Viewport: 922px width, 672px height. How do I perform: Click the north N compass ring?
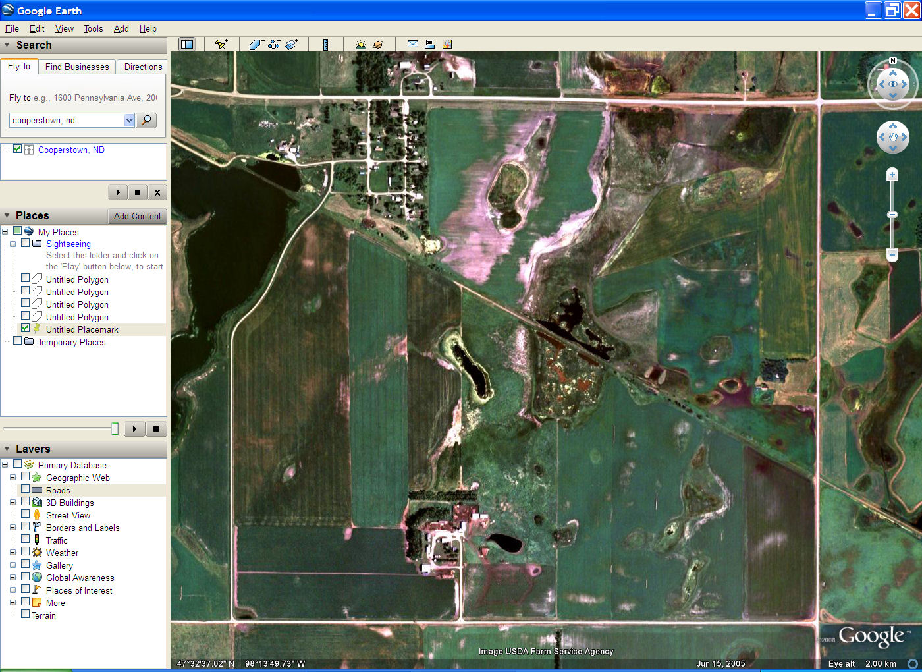click(893, 61)
